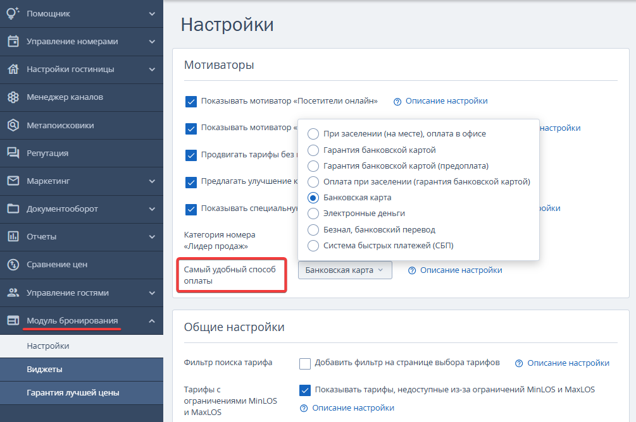The height and width of the screenshot is (422, 636).
Task: Click the card icon beside Модуль бронирования
Action: point(13,320)
